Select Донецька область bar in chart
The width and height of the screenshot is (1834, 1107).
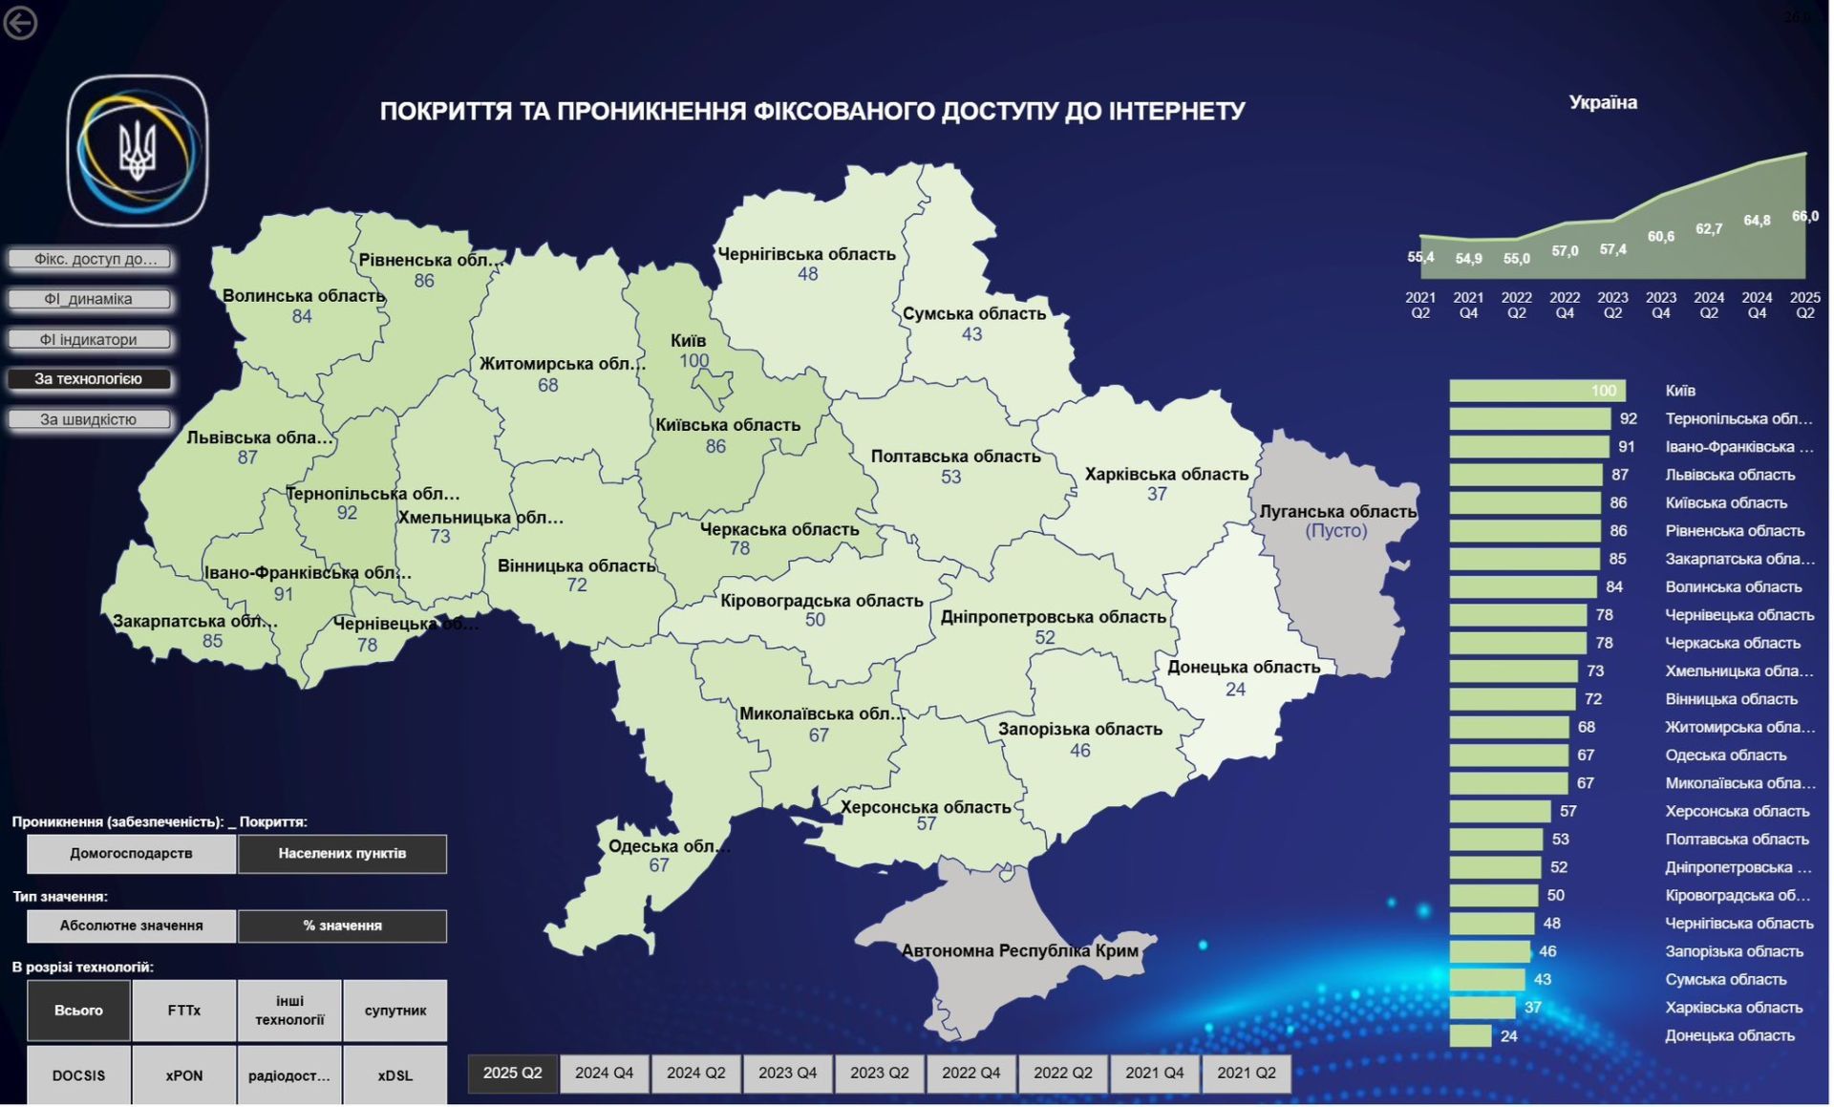coord(1470,1036)
